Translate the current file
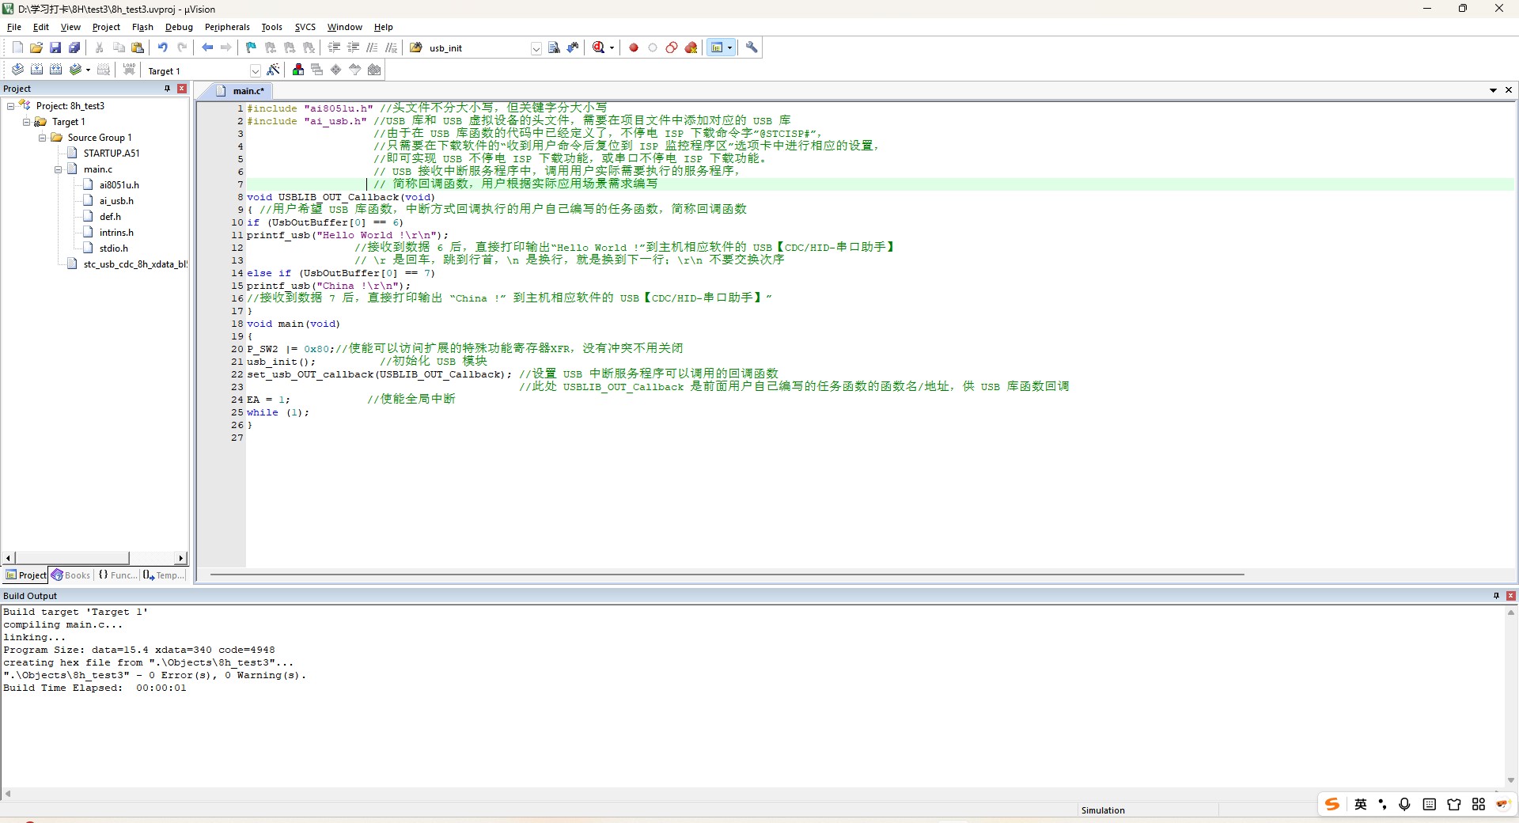Viewport: 1519px width, 823px height. tap(17, 70)
